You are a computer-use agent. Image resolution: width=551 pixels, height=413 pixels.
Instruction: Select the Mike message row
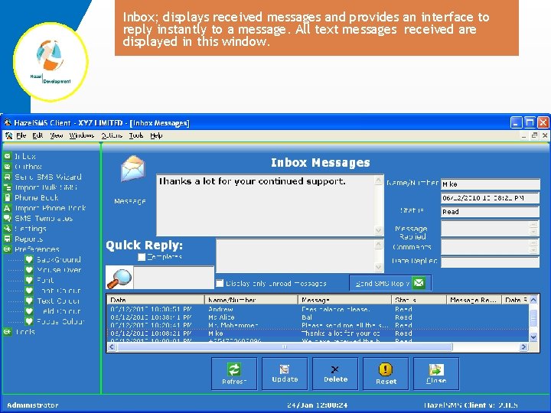318,333
